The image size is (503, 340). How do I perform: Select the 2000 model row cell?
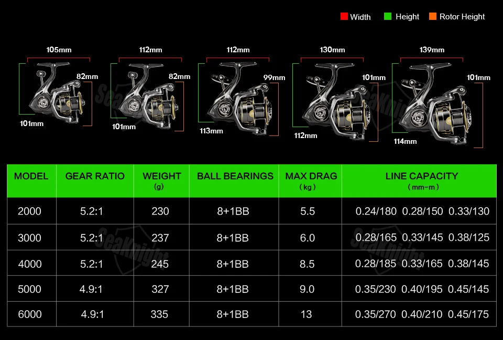pyautogui.click(x=29, y=211)
